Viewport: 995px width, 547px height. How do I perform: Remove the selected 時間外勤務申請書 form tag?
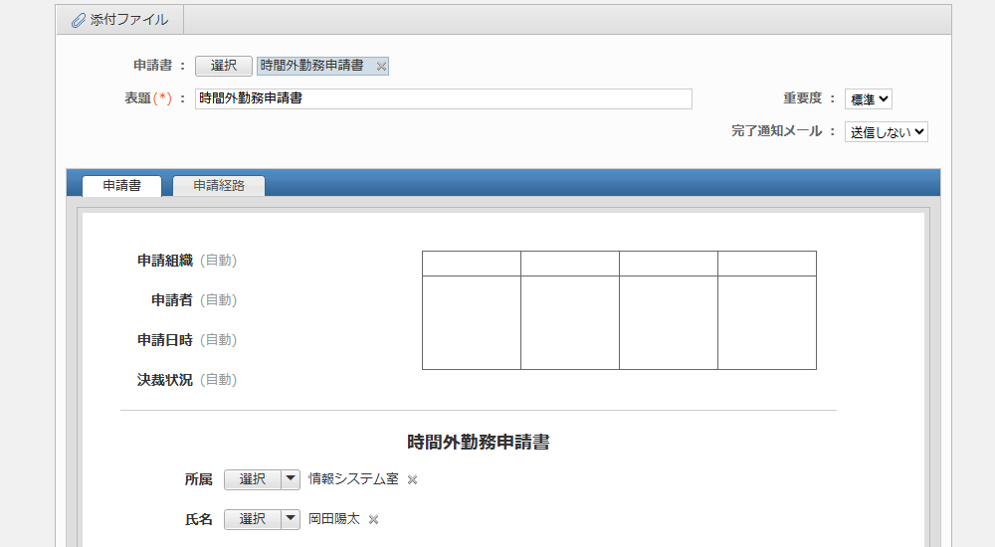[x=381, y=66]
